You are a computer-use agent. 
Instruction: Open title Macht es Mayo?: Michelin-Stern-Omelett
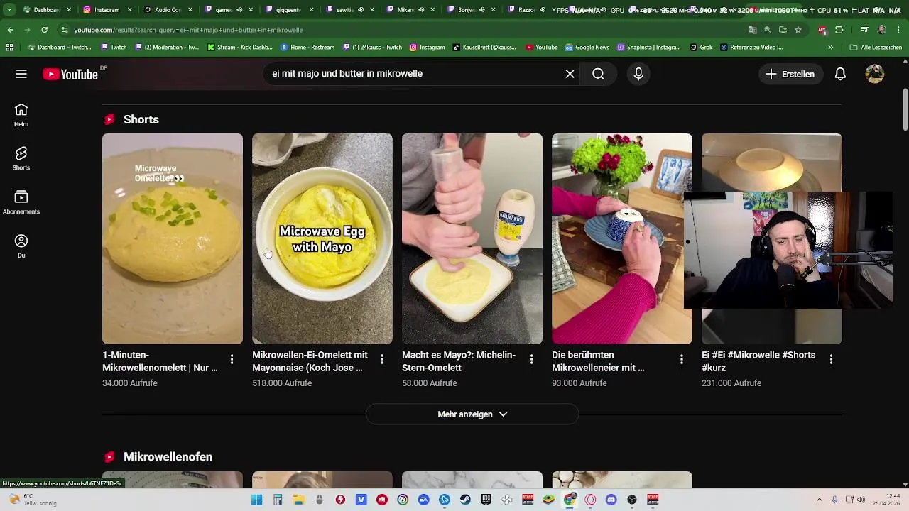[x=459, y=361]
